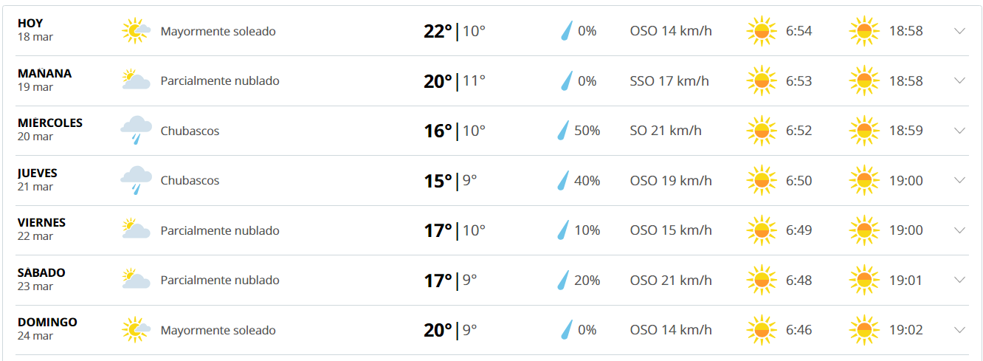Open the Domingo row chevron
This screenshot has width=983, height=361.
959,330
